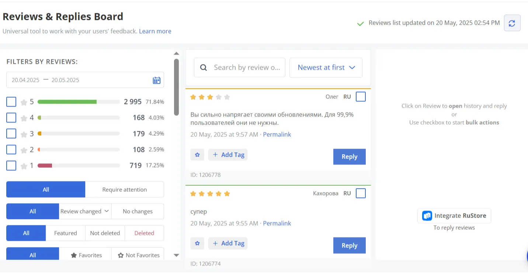Expand the Review changed dropdown
528x274 pixels.
(x=85, y=211)
